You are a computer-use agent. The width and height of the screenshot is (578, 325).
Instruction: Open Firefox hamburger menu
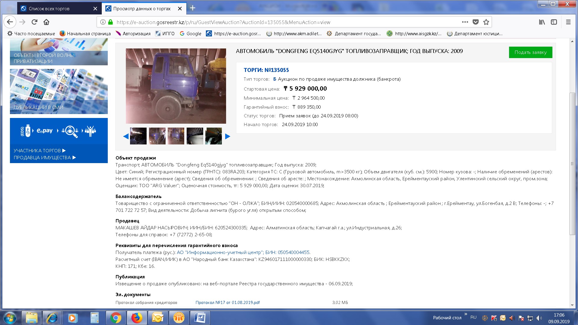pos(568,22)
